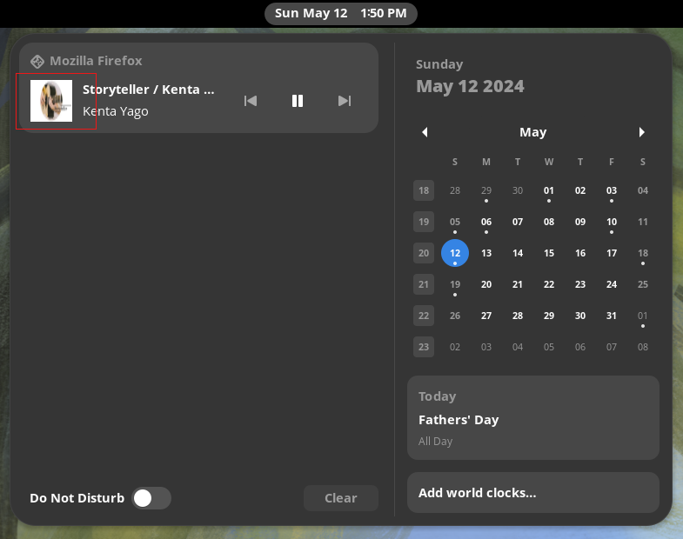Pause the Storyteller track playback
The width and height of the screenshot is (683, 539).
[298, 101]
